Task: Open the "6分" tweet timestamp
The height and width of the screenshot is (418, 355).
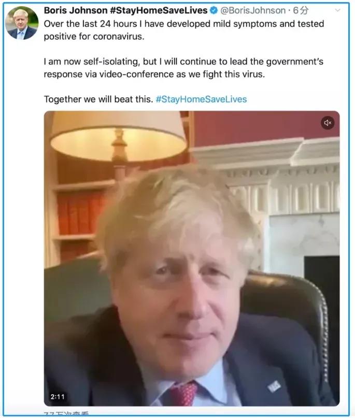Action: (301, 10)
